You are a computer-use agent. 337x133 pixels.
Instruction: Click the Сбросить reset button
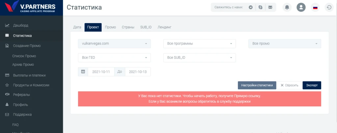[x=290, y=85]
